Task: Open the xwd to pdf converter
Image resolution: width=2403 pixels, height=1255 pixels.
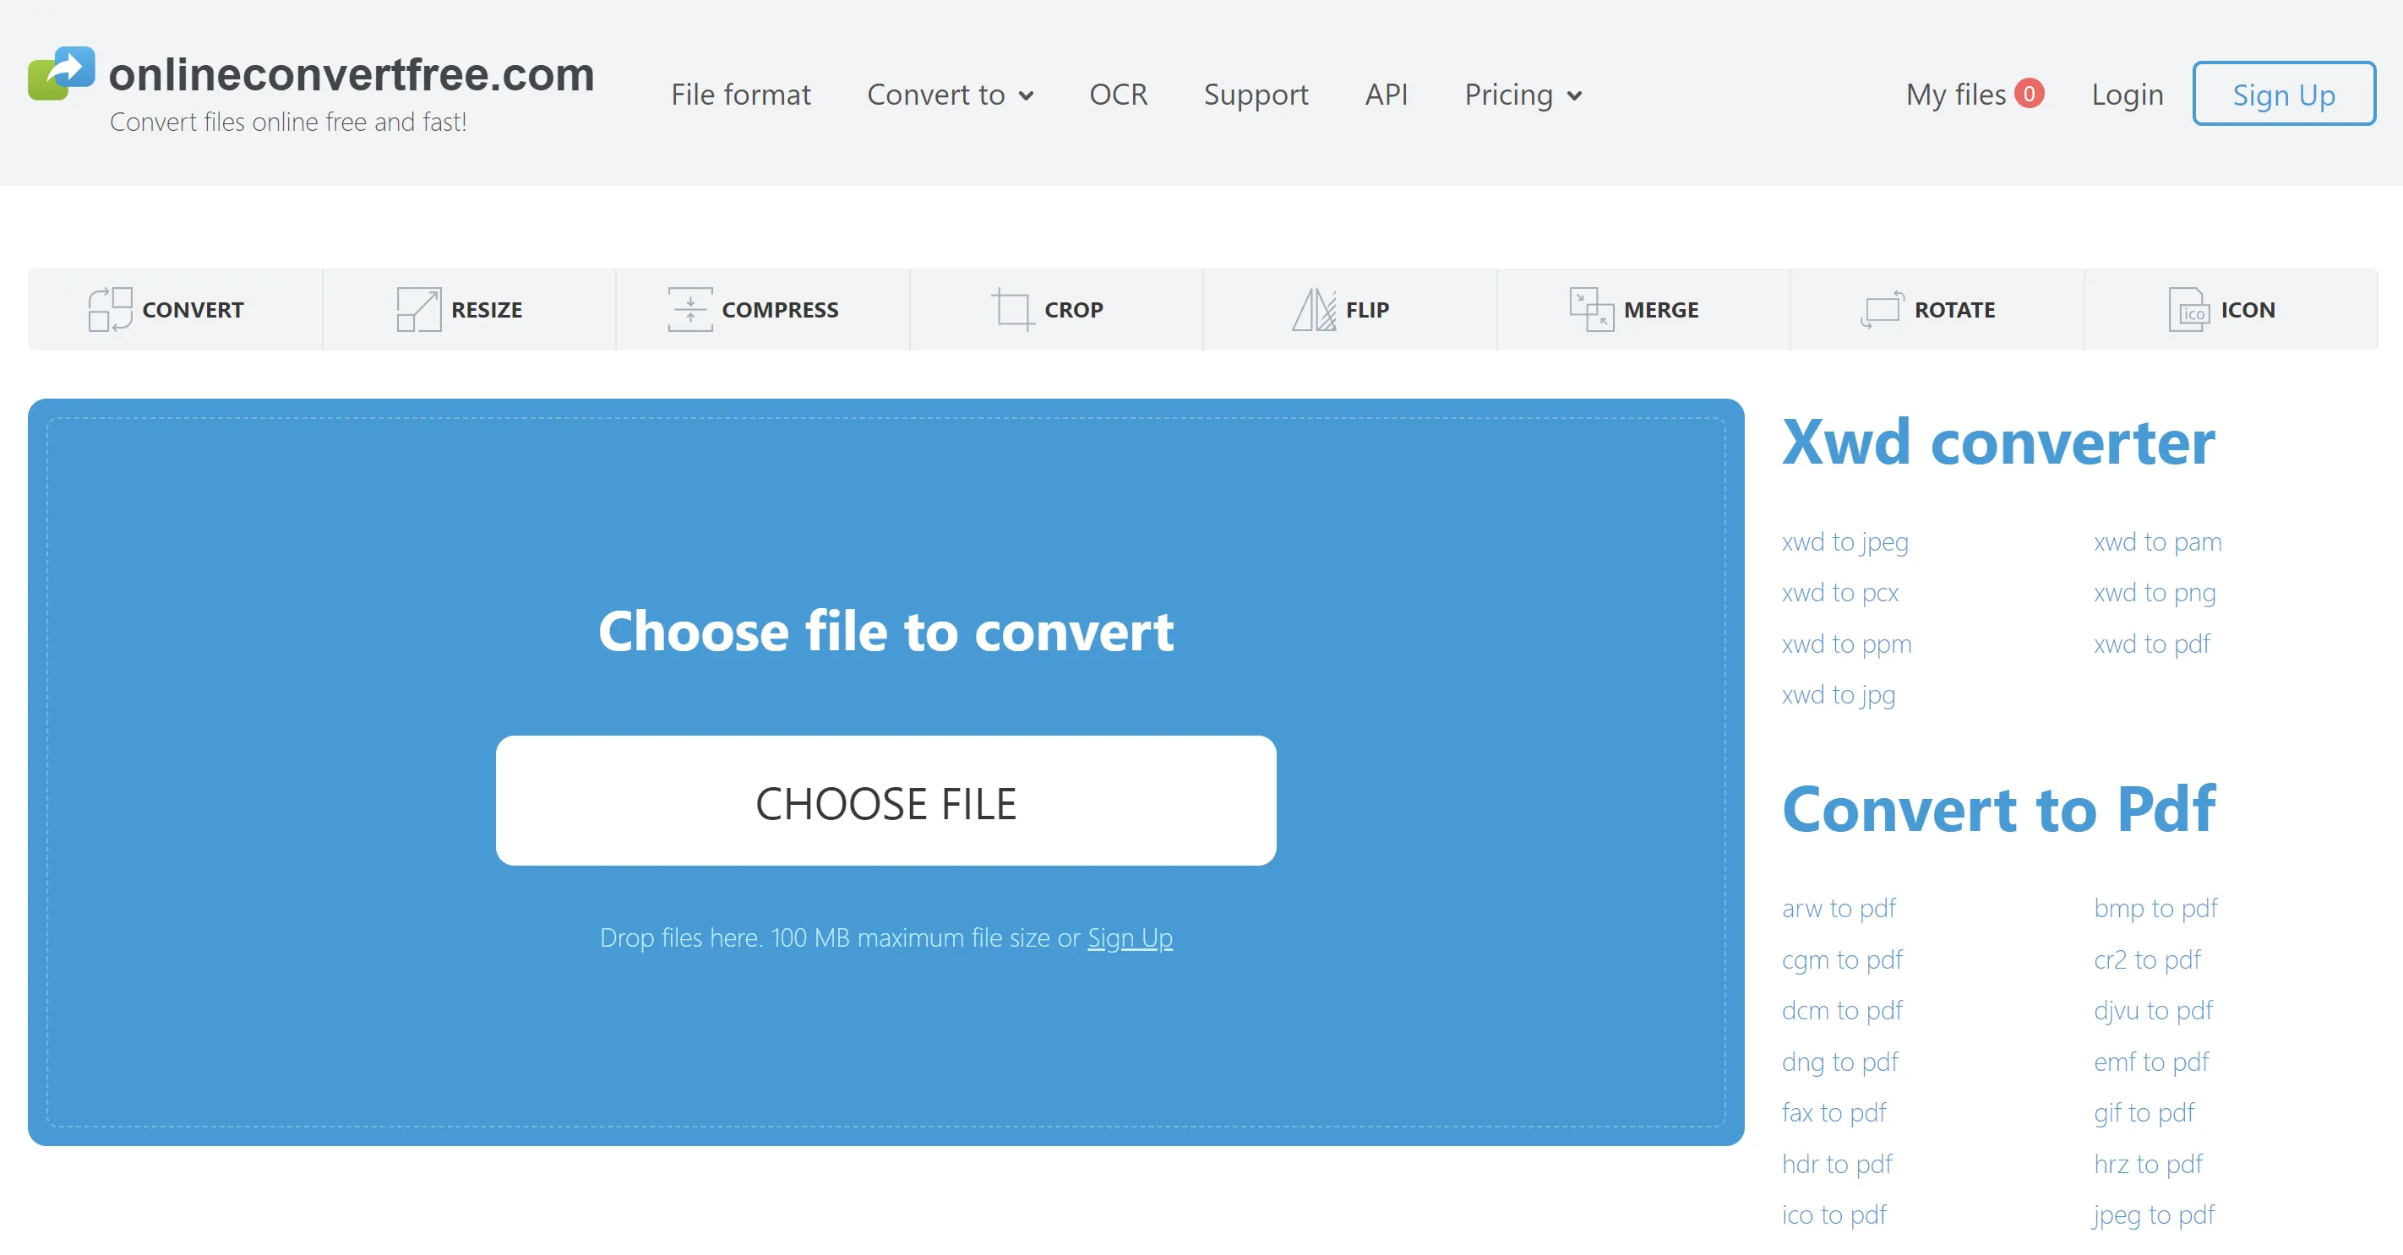Action: tap(2150, 644)
